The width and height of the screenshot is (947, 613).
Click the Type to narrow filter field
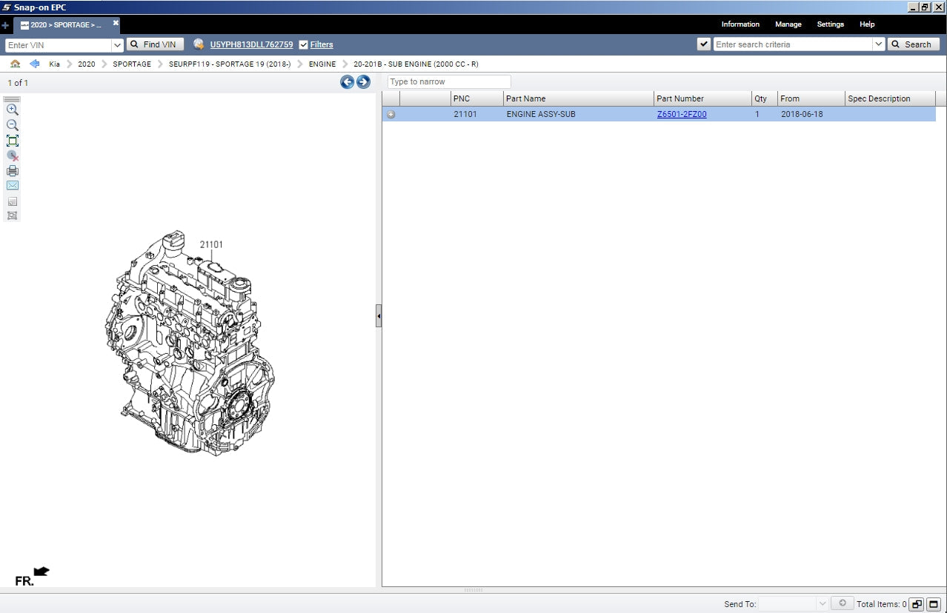(x=449, y=81)
